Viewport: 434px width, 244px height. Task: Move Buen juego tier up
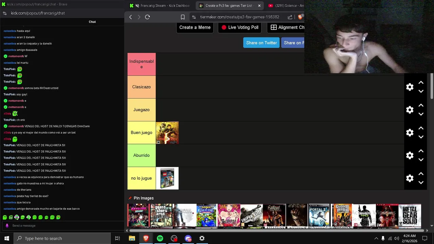click(x=421, y=128)
